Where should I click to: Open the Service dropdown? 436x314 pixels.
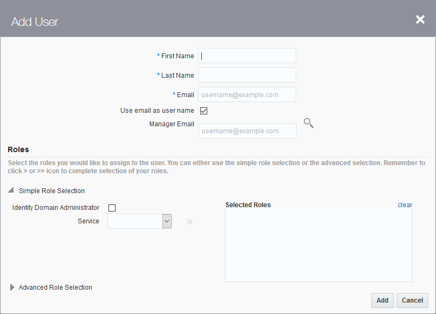[167, 221]
